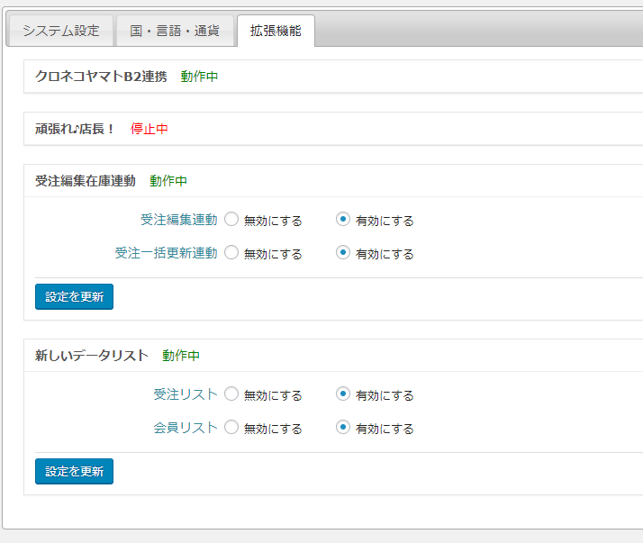Set 受注リスト to 有効にする
Viewport: 643px width, 543px height.
[343, 394]
